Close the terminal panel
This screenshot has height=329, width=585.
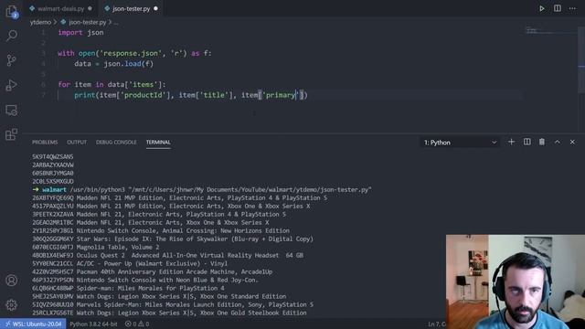(x=572, y=143)
